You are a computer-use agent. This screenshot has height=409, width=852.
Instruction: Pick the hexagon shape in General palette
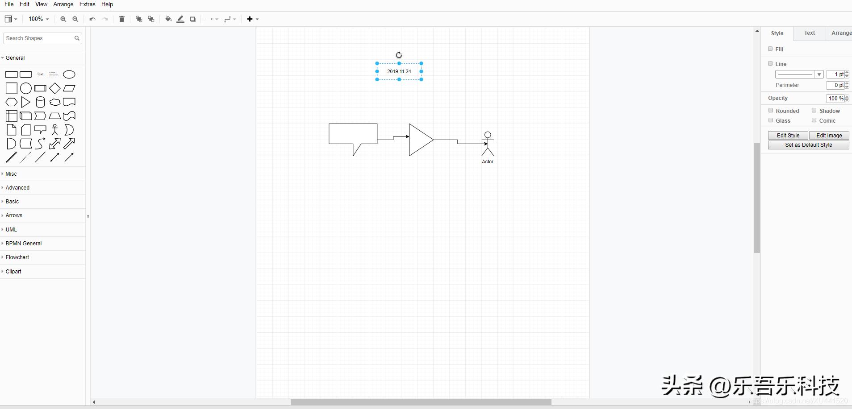coord(12,102)
